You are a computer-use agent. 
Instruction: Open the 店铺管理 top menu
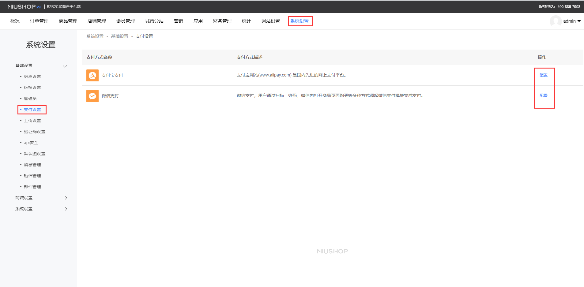[97, 21]
